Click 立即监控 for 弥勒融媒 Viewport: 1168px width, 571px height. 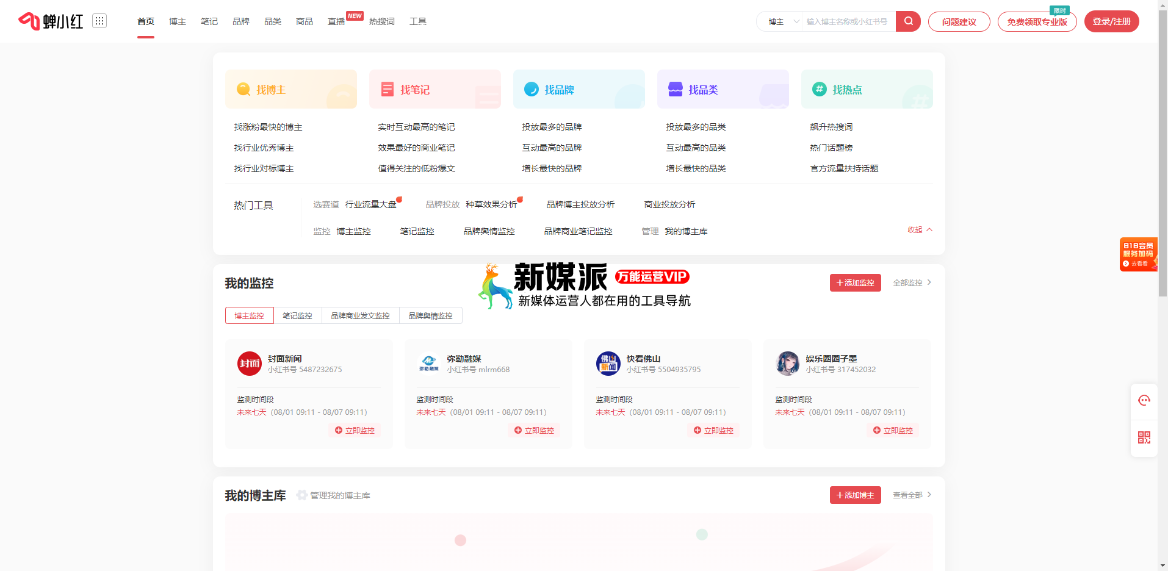[534, 430]
